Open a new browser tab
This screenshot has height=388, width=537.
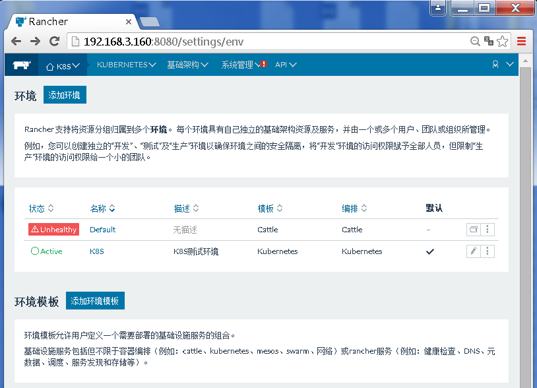tap(150, 22)
